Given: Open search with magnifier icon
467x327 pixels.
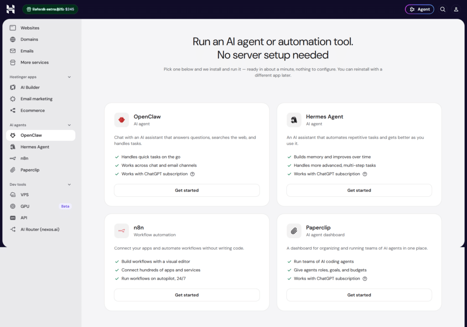Looking at the screenshot, I should pyautogui.click(x=443, y=9).
